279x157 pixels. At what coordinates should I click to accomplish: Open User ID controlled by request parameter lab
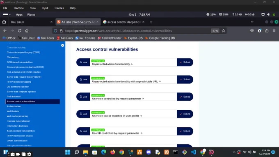(117, 133)
